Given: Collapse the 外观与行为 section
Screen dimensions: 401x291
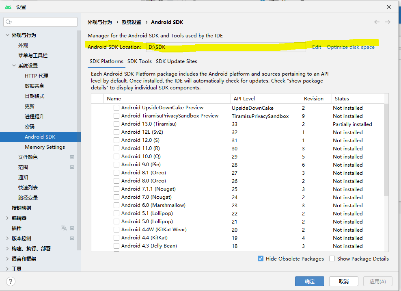Looking at the screenshot, I should (x=7, y=35).
